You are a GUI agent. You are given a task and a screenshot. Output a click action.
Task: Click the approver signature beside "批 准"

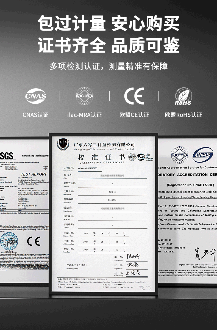tap(133, 256)
